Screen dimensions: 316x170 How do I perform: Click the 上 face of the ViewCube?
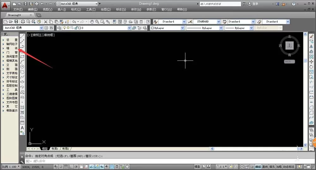[x=289, y=46]
